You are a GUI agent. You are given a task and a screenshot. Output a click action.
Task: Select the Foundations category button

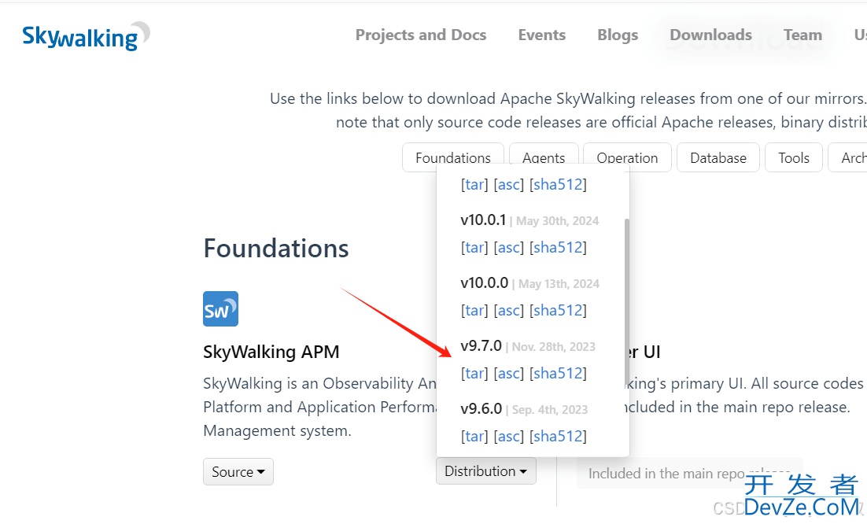[453, 157]
